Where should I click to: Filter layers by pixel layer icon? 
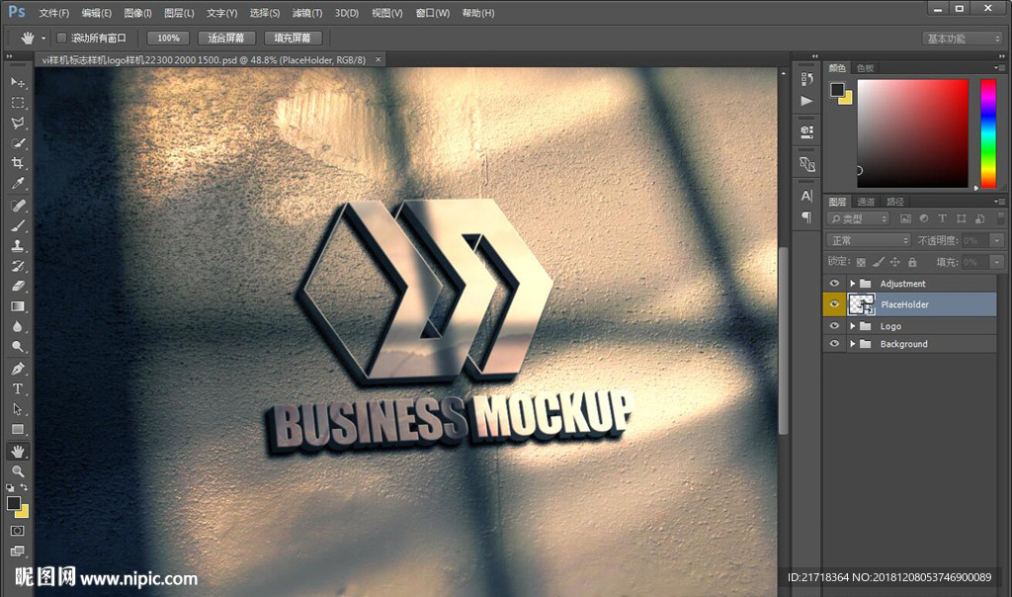905,218
